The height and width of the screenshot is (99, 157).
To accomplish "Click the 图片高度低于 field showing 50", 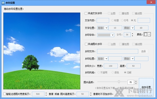I will click(83, 94).
